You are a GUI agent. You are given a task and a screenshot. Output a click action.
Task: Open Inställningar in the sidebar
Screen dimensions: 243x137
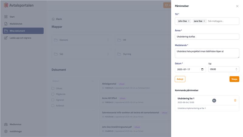click(x=15, y=131)
